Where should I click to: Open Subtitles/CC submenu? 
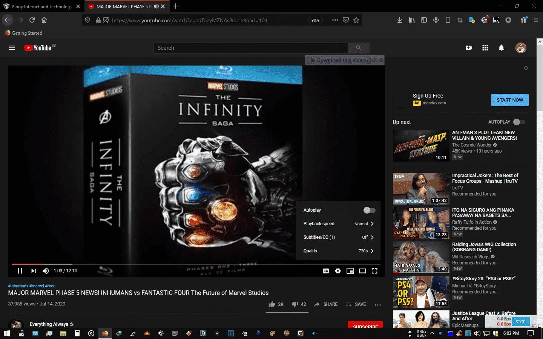tap(338, 237)
